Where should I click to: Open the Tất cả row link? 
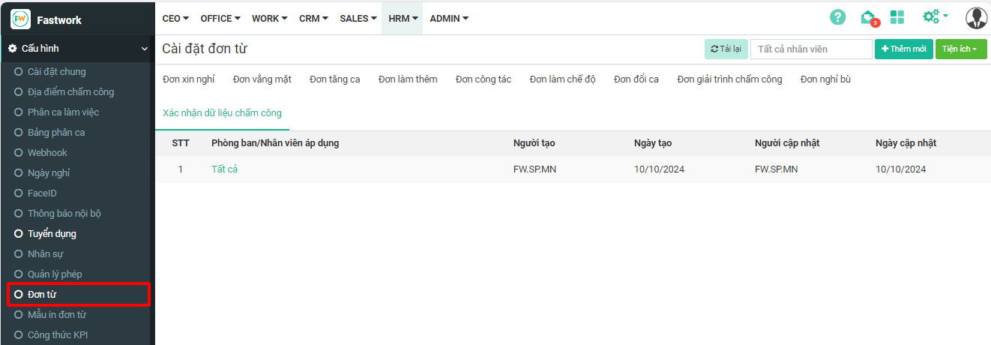224,169
